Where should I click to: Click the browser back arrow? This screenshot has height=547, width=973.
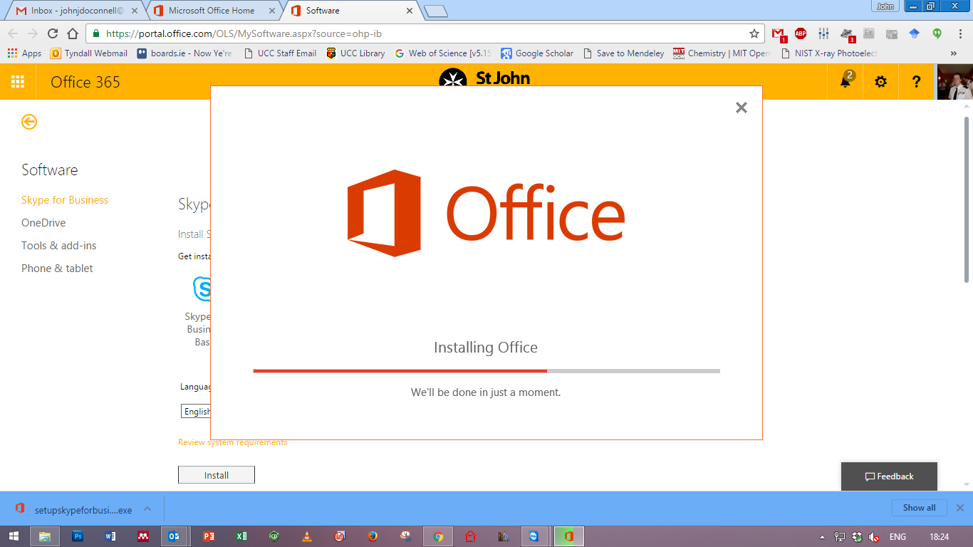pyautogui.click(x=13, y=33)
